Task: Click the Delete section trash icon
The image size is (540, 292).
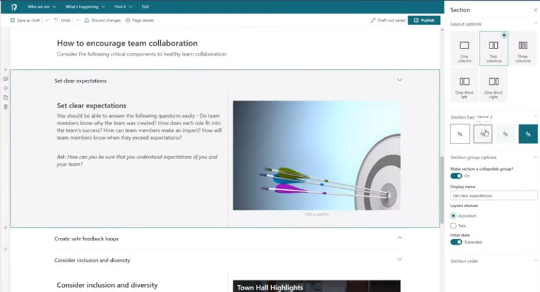Action: point(6,107)
